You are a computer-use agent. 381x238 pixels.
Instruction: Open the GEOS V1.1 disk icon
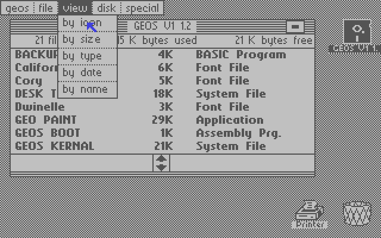(357, 33)
